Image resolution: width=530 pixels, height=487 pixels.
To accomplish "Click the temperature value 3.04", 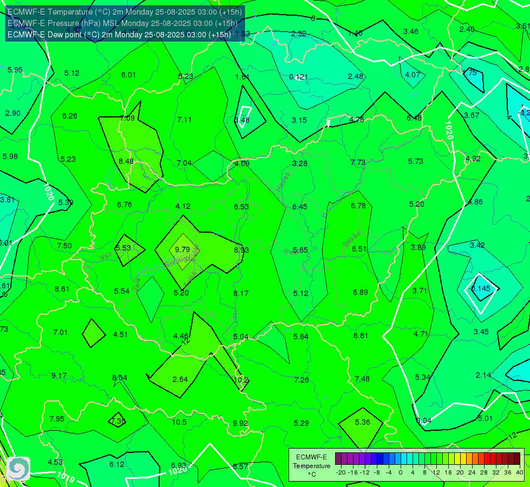I will [x=424, y=420].
